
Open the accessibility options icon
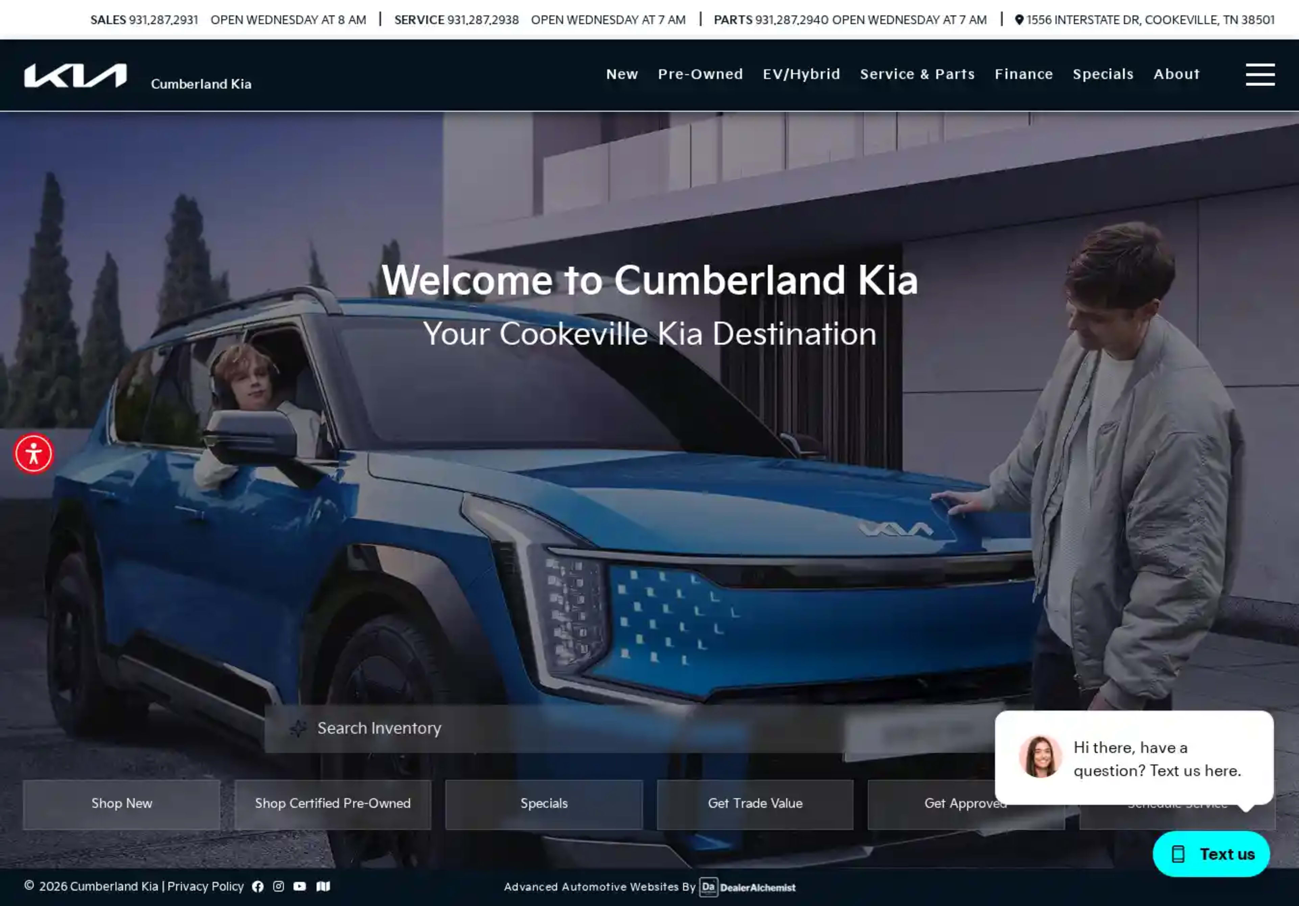point(34,453)
